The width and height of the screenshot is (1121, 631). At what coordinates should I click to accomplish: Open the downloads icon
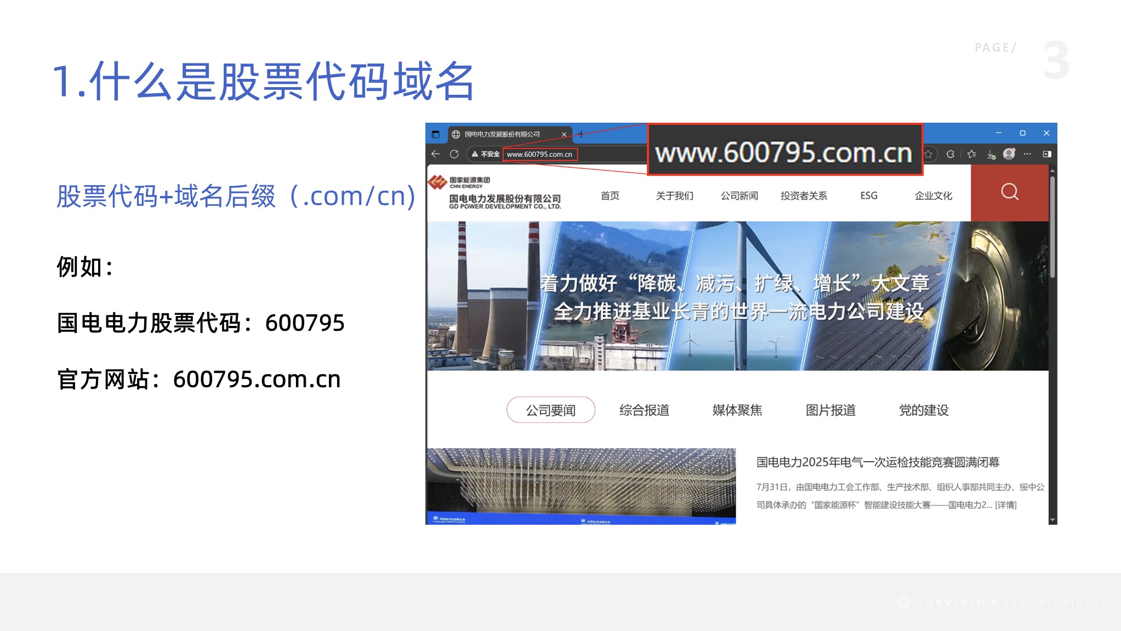point(991,154)
